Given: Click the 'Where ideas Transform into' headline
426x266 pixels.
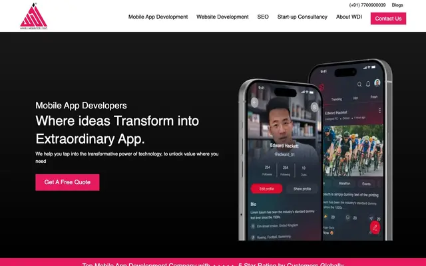Looking at the screenshot, I should coord(117,121).
